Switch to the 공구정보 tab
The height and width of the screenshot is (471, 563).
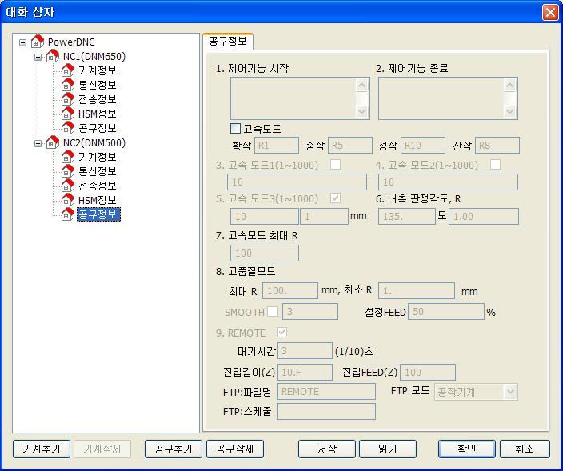click(x=228, y=42)
